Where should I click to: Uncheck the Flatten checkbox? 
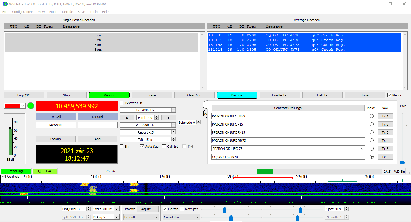tap(165, 209)
